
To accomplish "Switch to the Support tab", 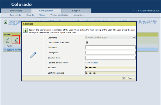I will point(76,11).
